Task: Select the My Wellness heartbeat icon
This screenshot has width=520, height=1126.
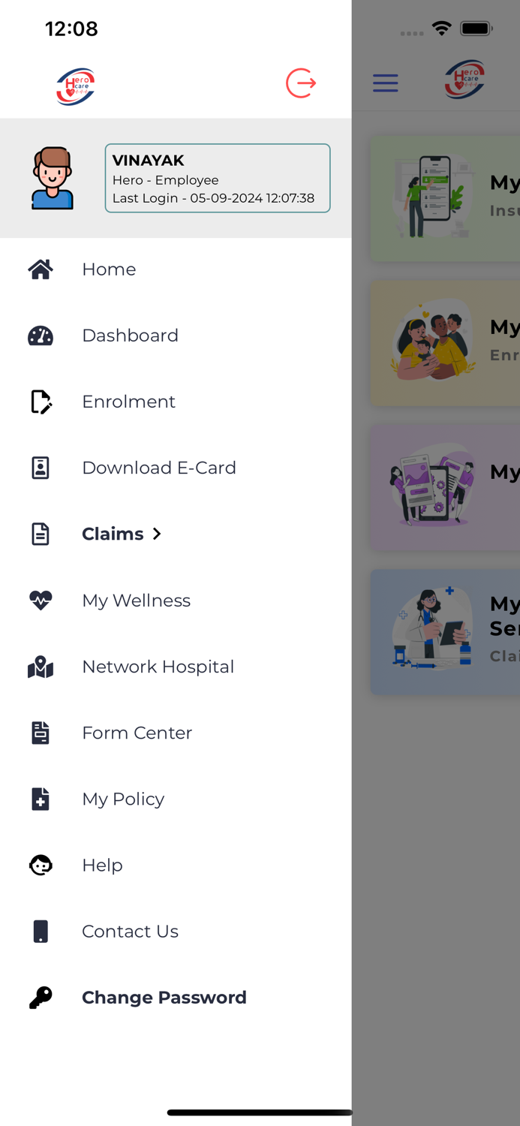Action: [x=40, y=601]
